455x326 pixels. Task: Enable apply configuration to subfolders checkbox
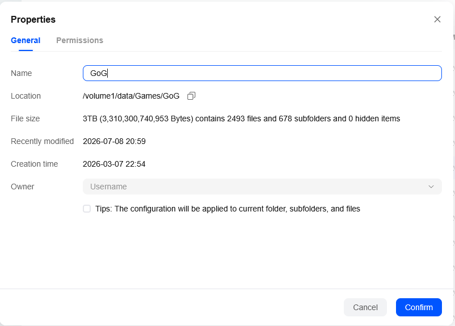point(87,209)
